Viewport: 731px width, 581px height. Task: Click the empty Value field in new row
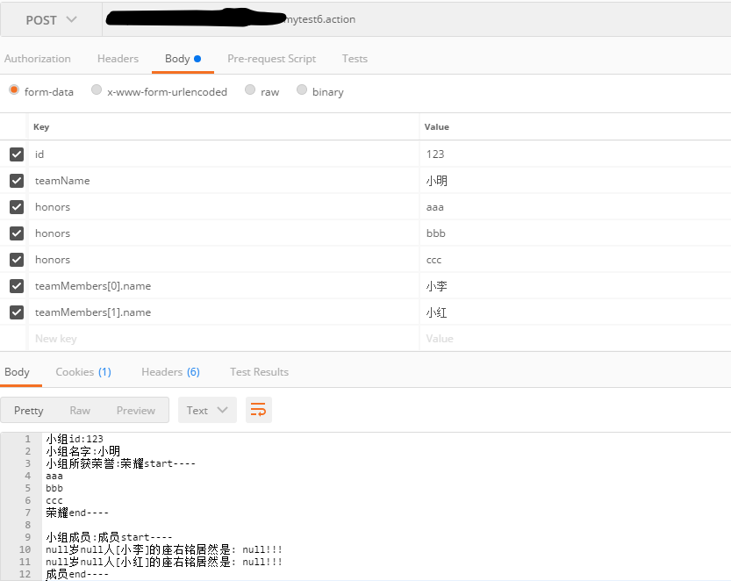click(x=576, y=339)
